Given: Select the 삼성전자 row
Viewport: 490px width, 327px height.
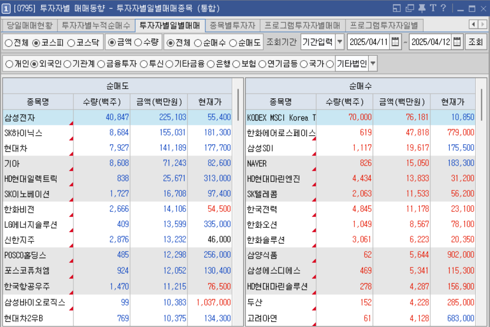Looking at the screenshot, I should [x=117, y=117].
